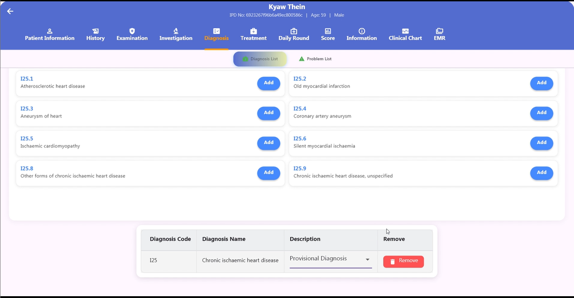The image size is (574, 298).
Task: Select the Diagnosis tab
Action: click(216, 34)
